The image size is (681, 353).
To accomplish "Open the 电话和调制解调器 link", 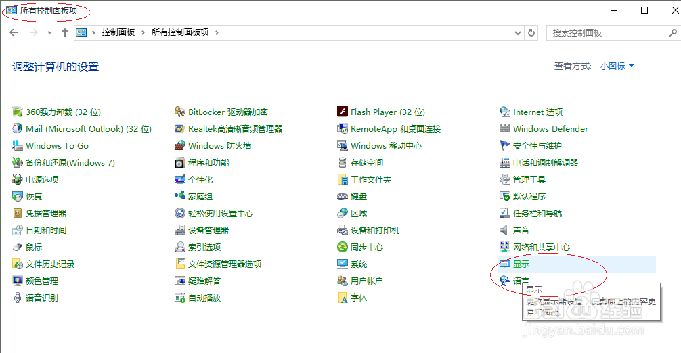I will pos(546,162).
